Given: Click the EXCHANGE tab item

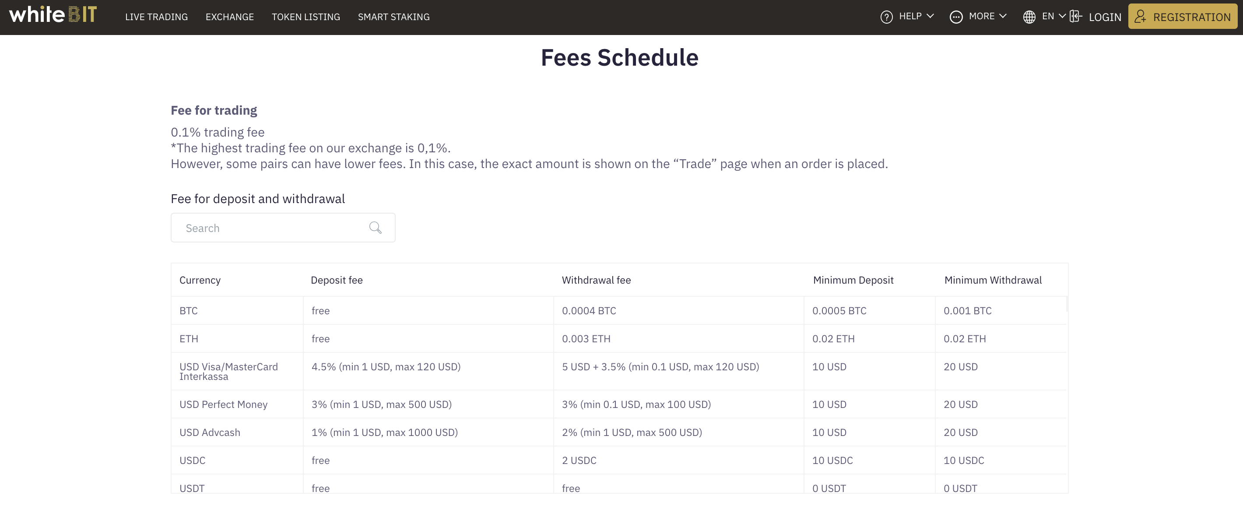Looking at the screenshot, I should tap(229, 16).
